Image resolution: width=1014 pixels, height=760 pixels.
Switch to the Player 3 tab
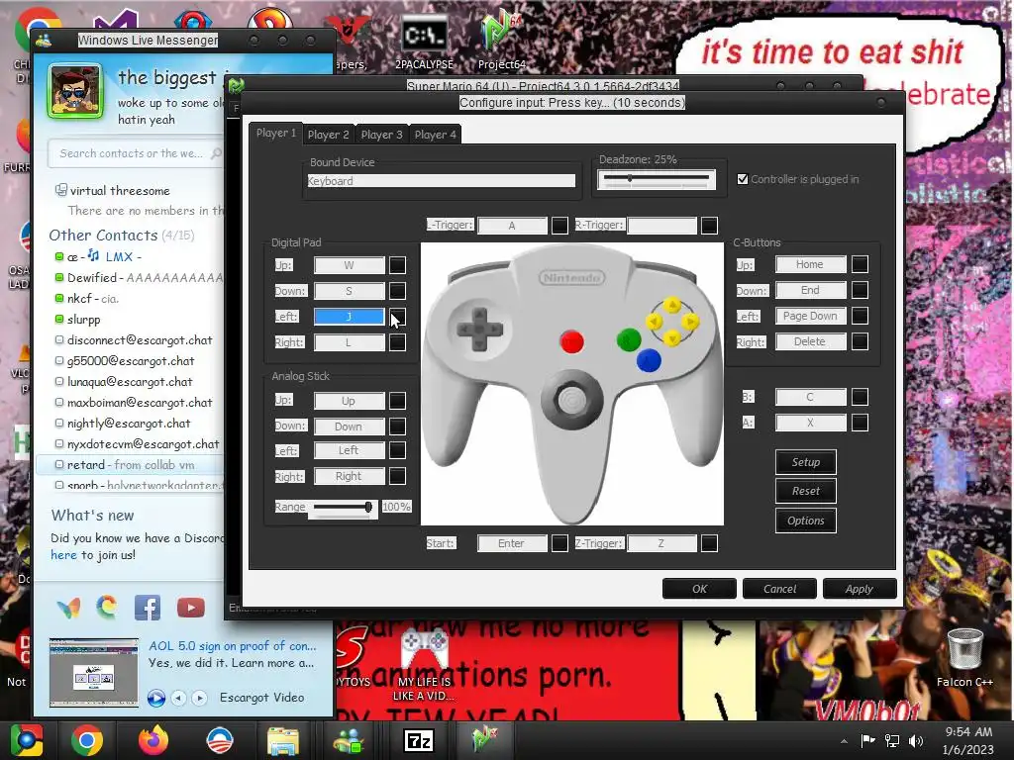(x=381, y=135)
